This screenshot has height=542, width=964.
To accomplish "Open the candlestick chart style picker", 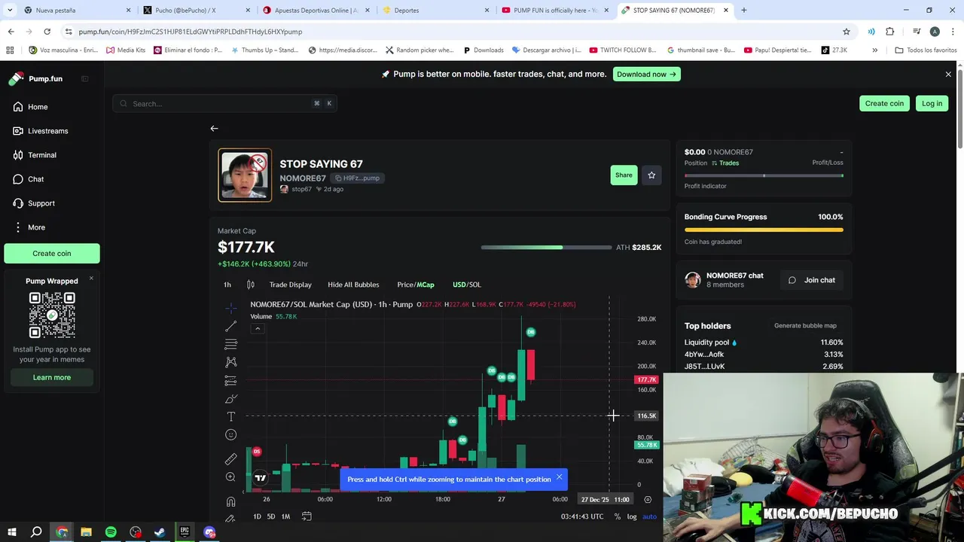I will (251, 285).
